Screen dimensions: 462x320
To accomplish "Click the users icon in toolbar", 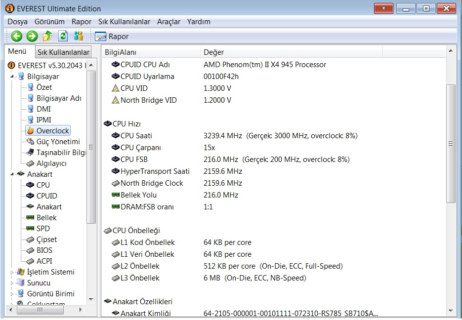I will (x=78, y=36).
